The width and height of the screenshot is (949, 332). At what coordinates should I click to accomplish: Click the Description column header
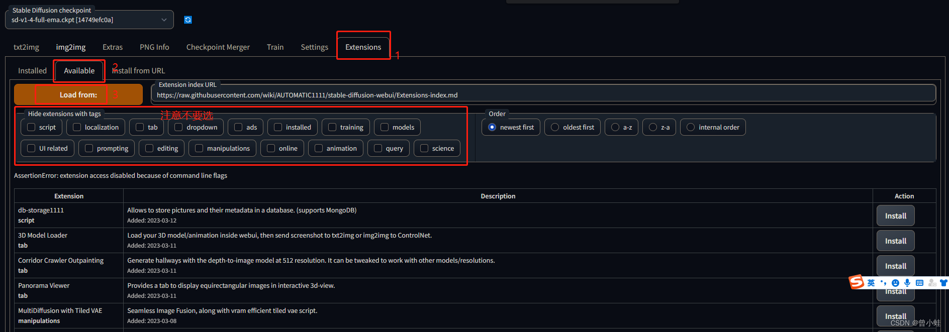pos(498,196)
